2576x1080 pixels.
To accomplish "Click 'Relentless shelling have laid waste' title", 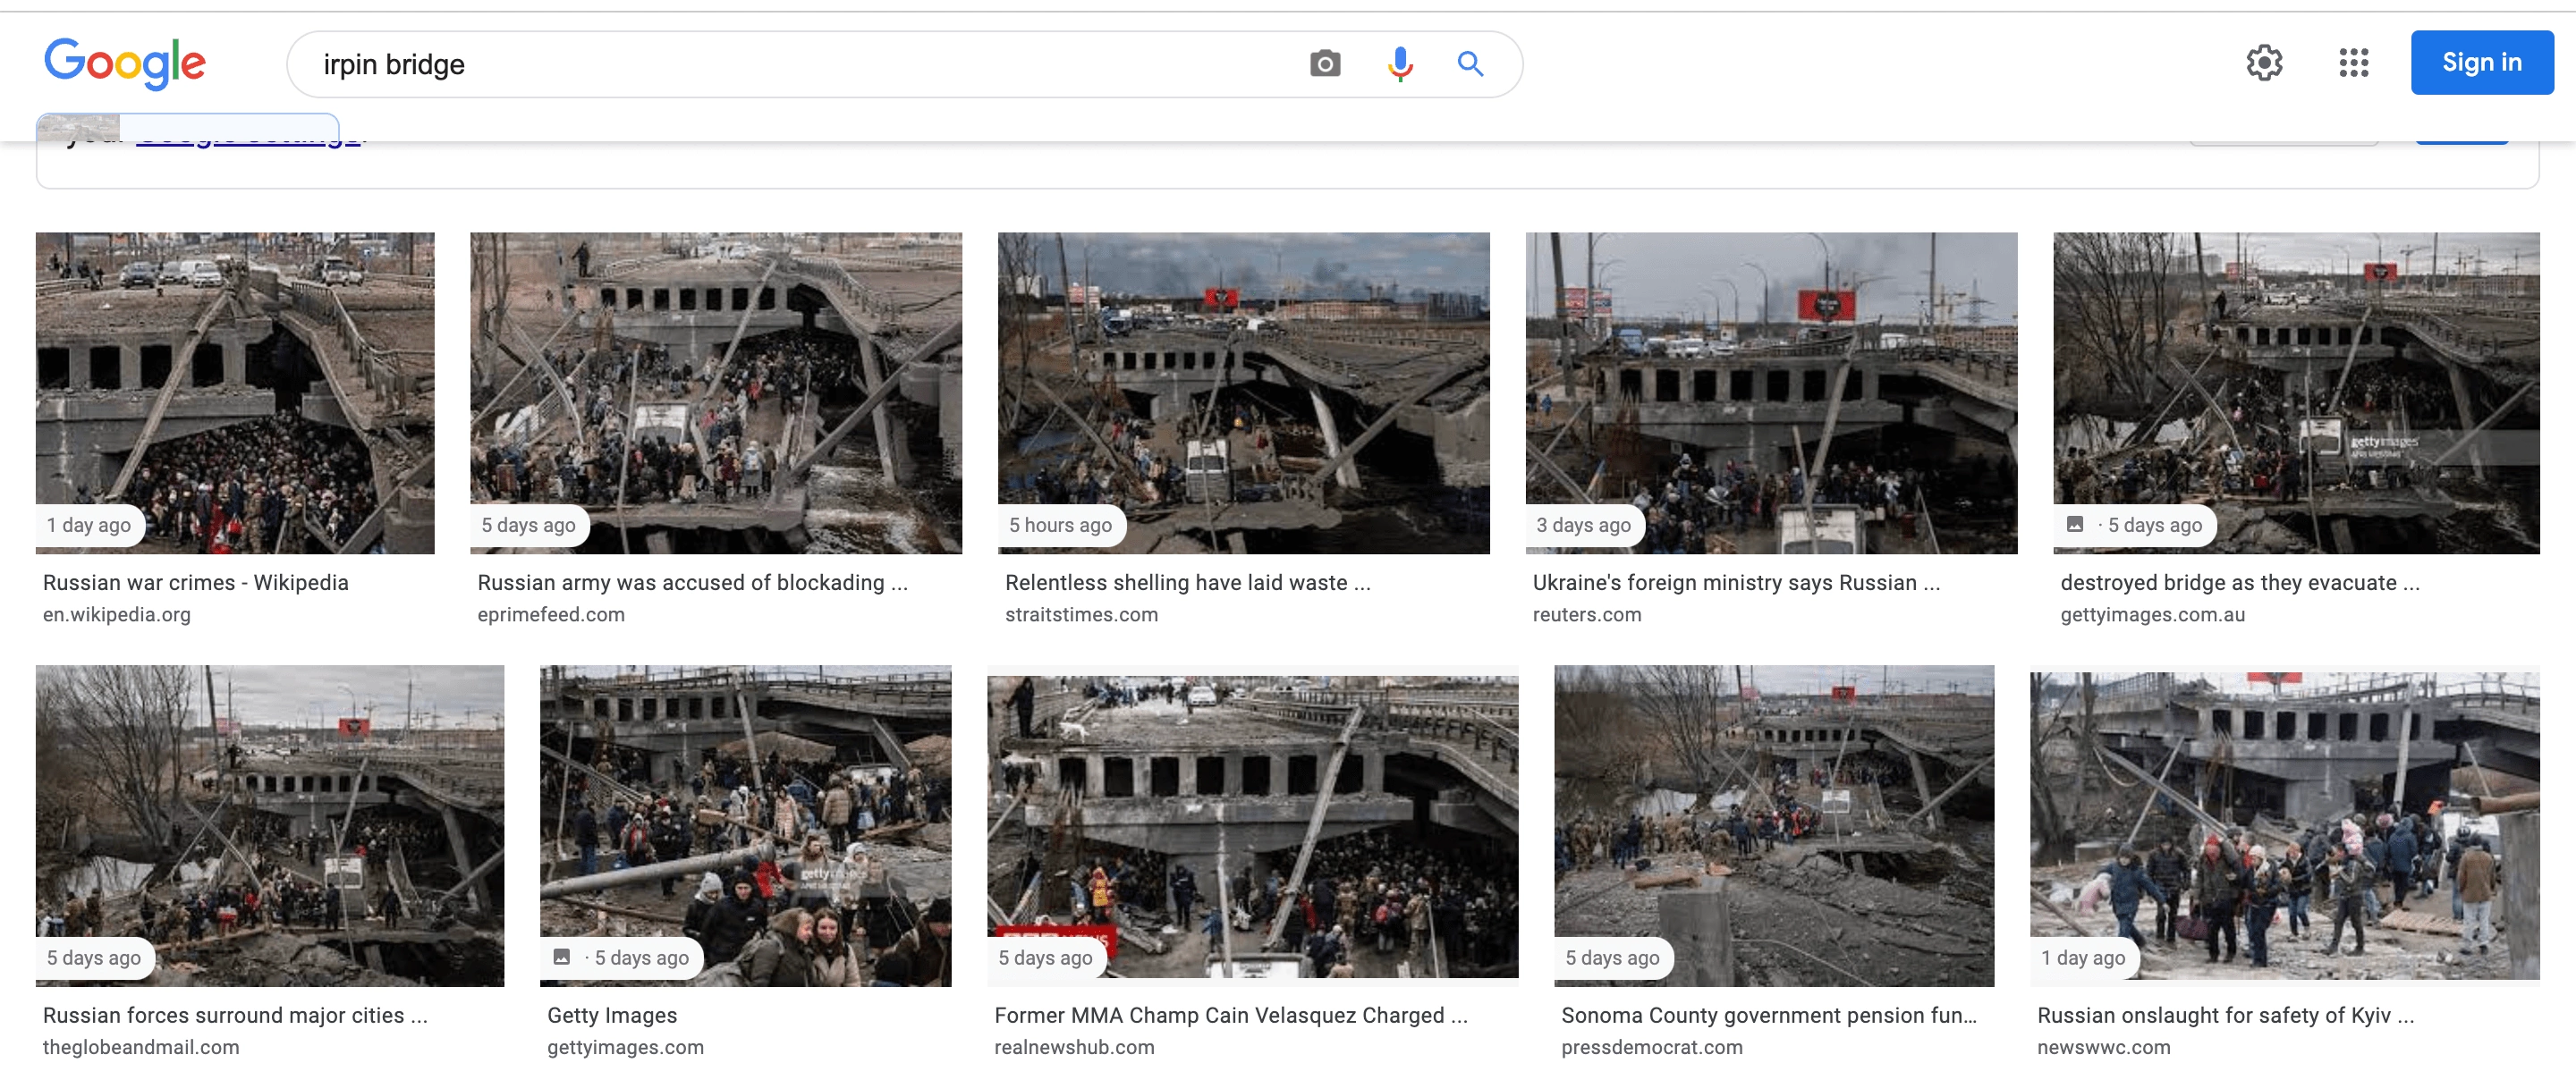I will point(1188,583).
